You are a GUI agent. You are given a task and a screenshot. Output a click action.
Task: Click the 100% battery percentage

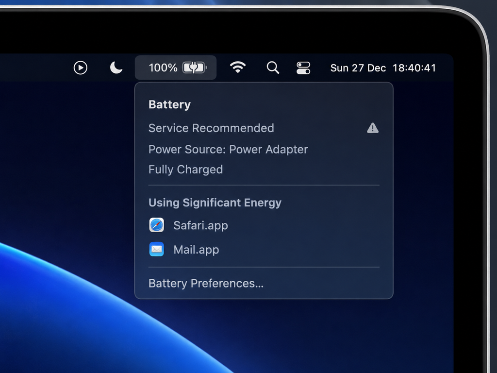tap(163, 68)
